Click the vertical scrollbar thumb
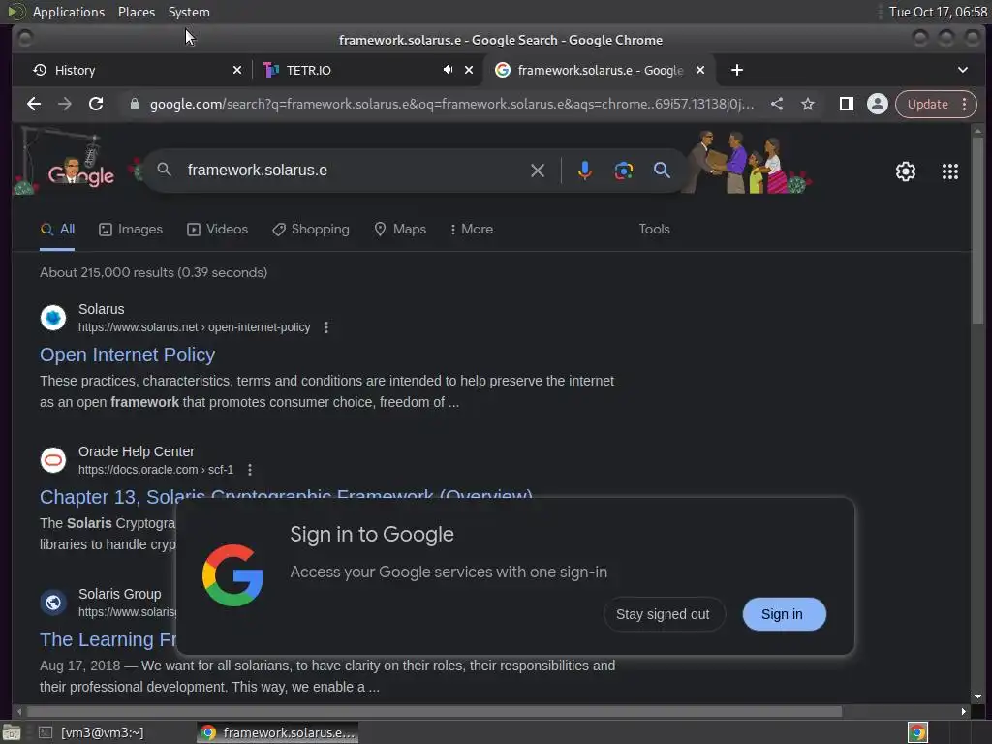Screen dimensions: 992x744 point(978,231)
